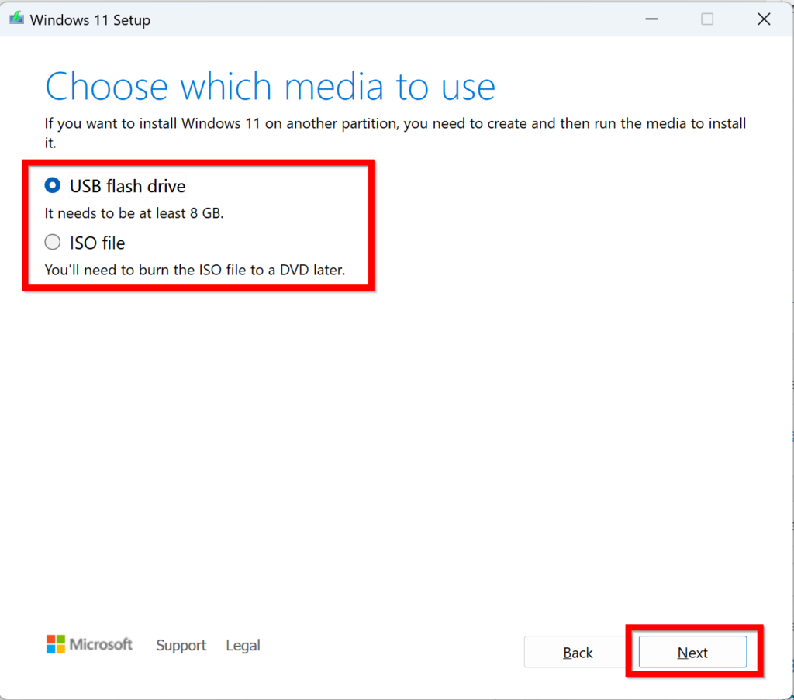This screenshot has height=700, width=794.
Task: Click the install-on-another-partition instruction paragraph
Action: tap(395, 124)
